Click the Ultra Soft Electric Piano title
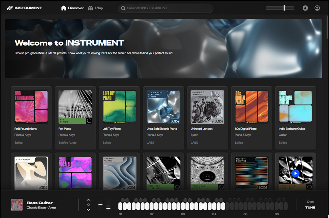Viewport: 329px width, 218px height. click(x=162, y=129)
